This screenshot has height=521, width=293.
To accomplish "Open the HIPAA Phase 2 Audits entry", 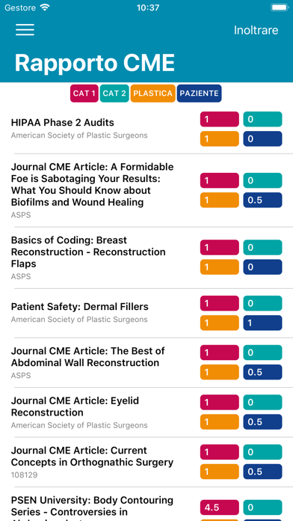I will point(146,129).
